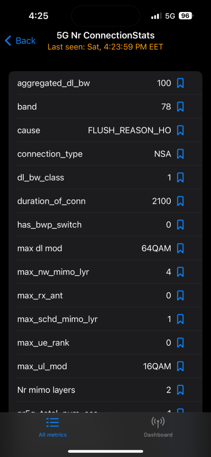Screen dimensions: 211x457
Task: Bookmark the max_ue_rank metric
Action: click(x=181, y=343)
